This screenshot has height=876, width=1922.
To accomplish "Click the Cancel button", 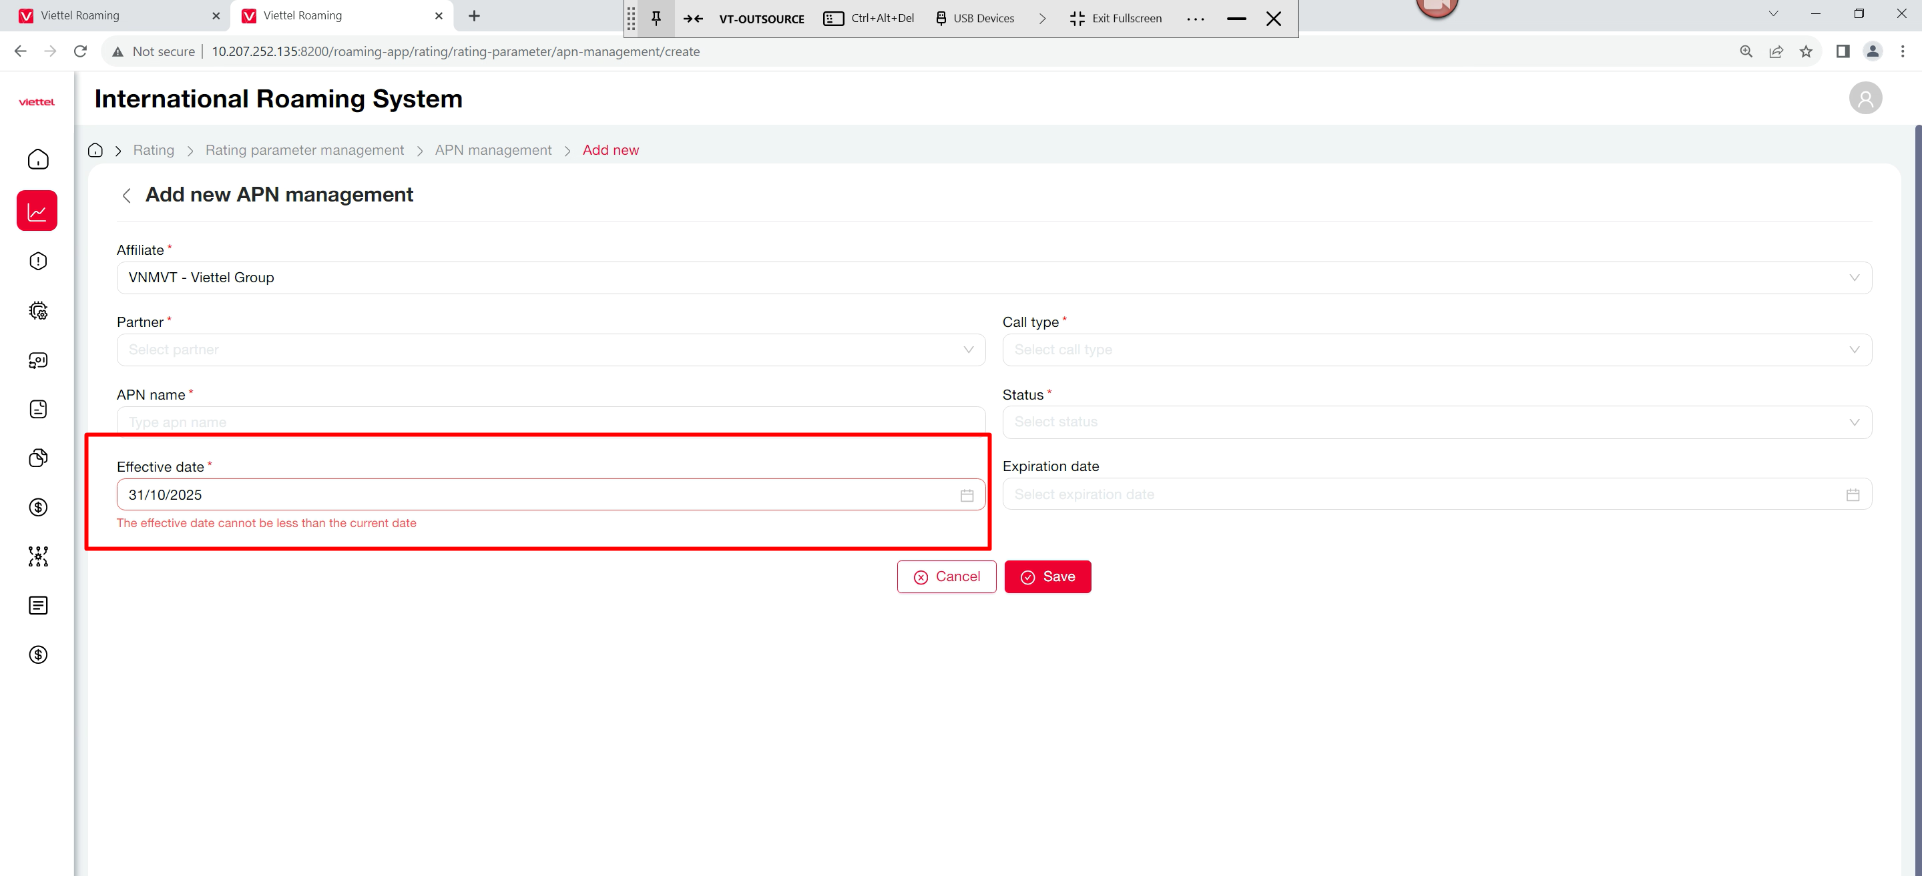I will click(946, 577).
